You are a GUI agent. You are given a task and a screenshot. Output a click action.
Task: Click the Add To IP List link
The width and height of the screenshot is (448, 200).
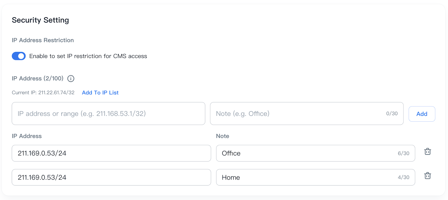click(x=100, y=93)
